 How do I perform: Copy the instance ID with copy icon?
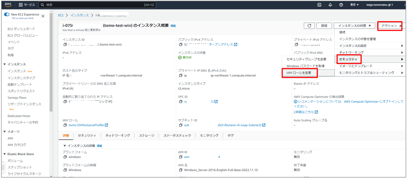coord(65,44)
